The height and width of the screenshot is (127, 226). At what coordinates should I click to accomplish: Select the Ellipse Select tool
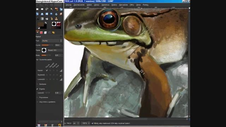point(42,9)
